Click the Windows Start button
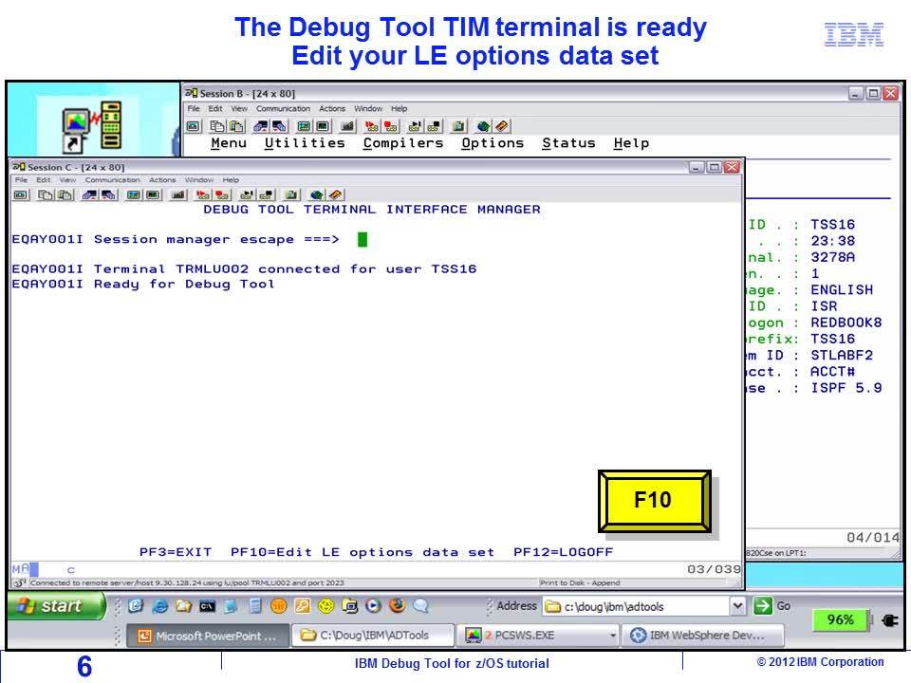The image size is (911, 683). [x=57, y=606]
